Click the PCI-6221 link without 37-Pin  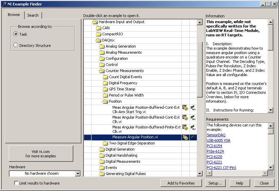(215, 162)
